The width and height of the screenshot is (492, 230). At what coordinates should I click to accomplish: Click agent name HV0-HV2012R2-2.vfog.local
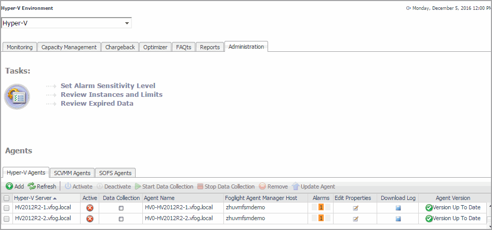[179, 219]
